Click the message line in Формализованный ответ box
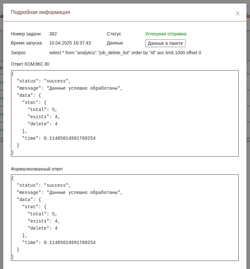250x269 pixels. pyautogui.click(x=69, y=193)
